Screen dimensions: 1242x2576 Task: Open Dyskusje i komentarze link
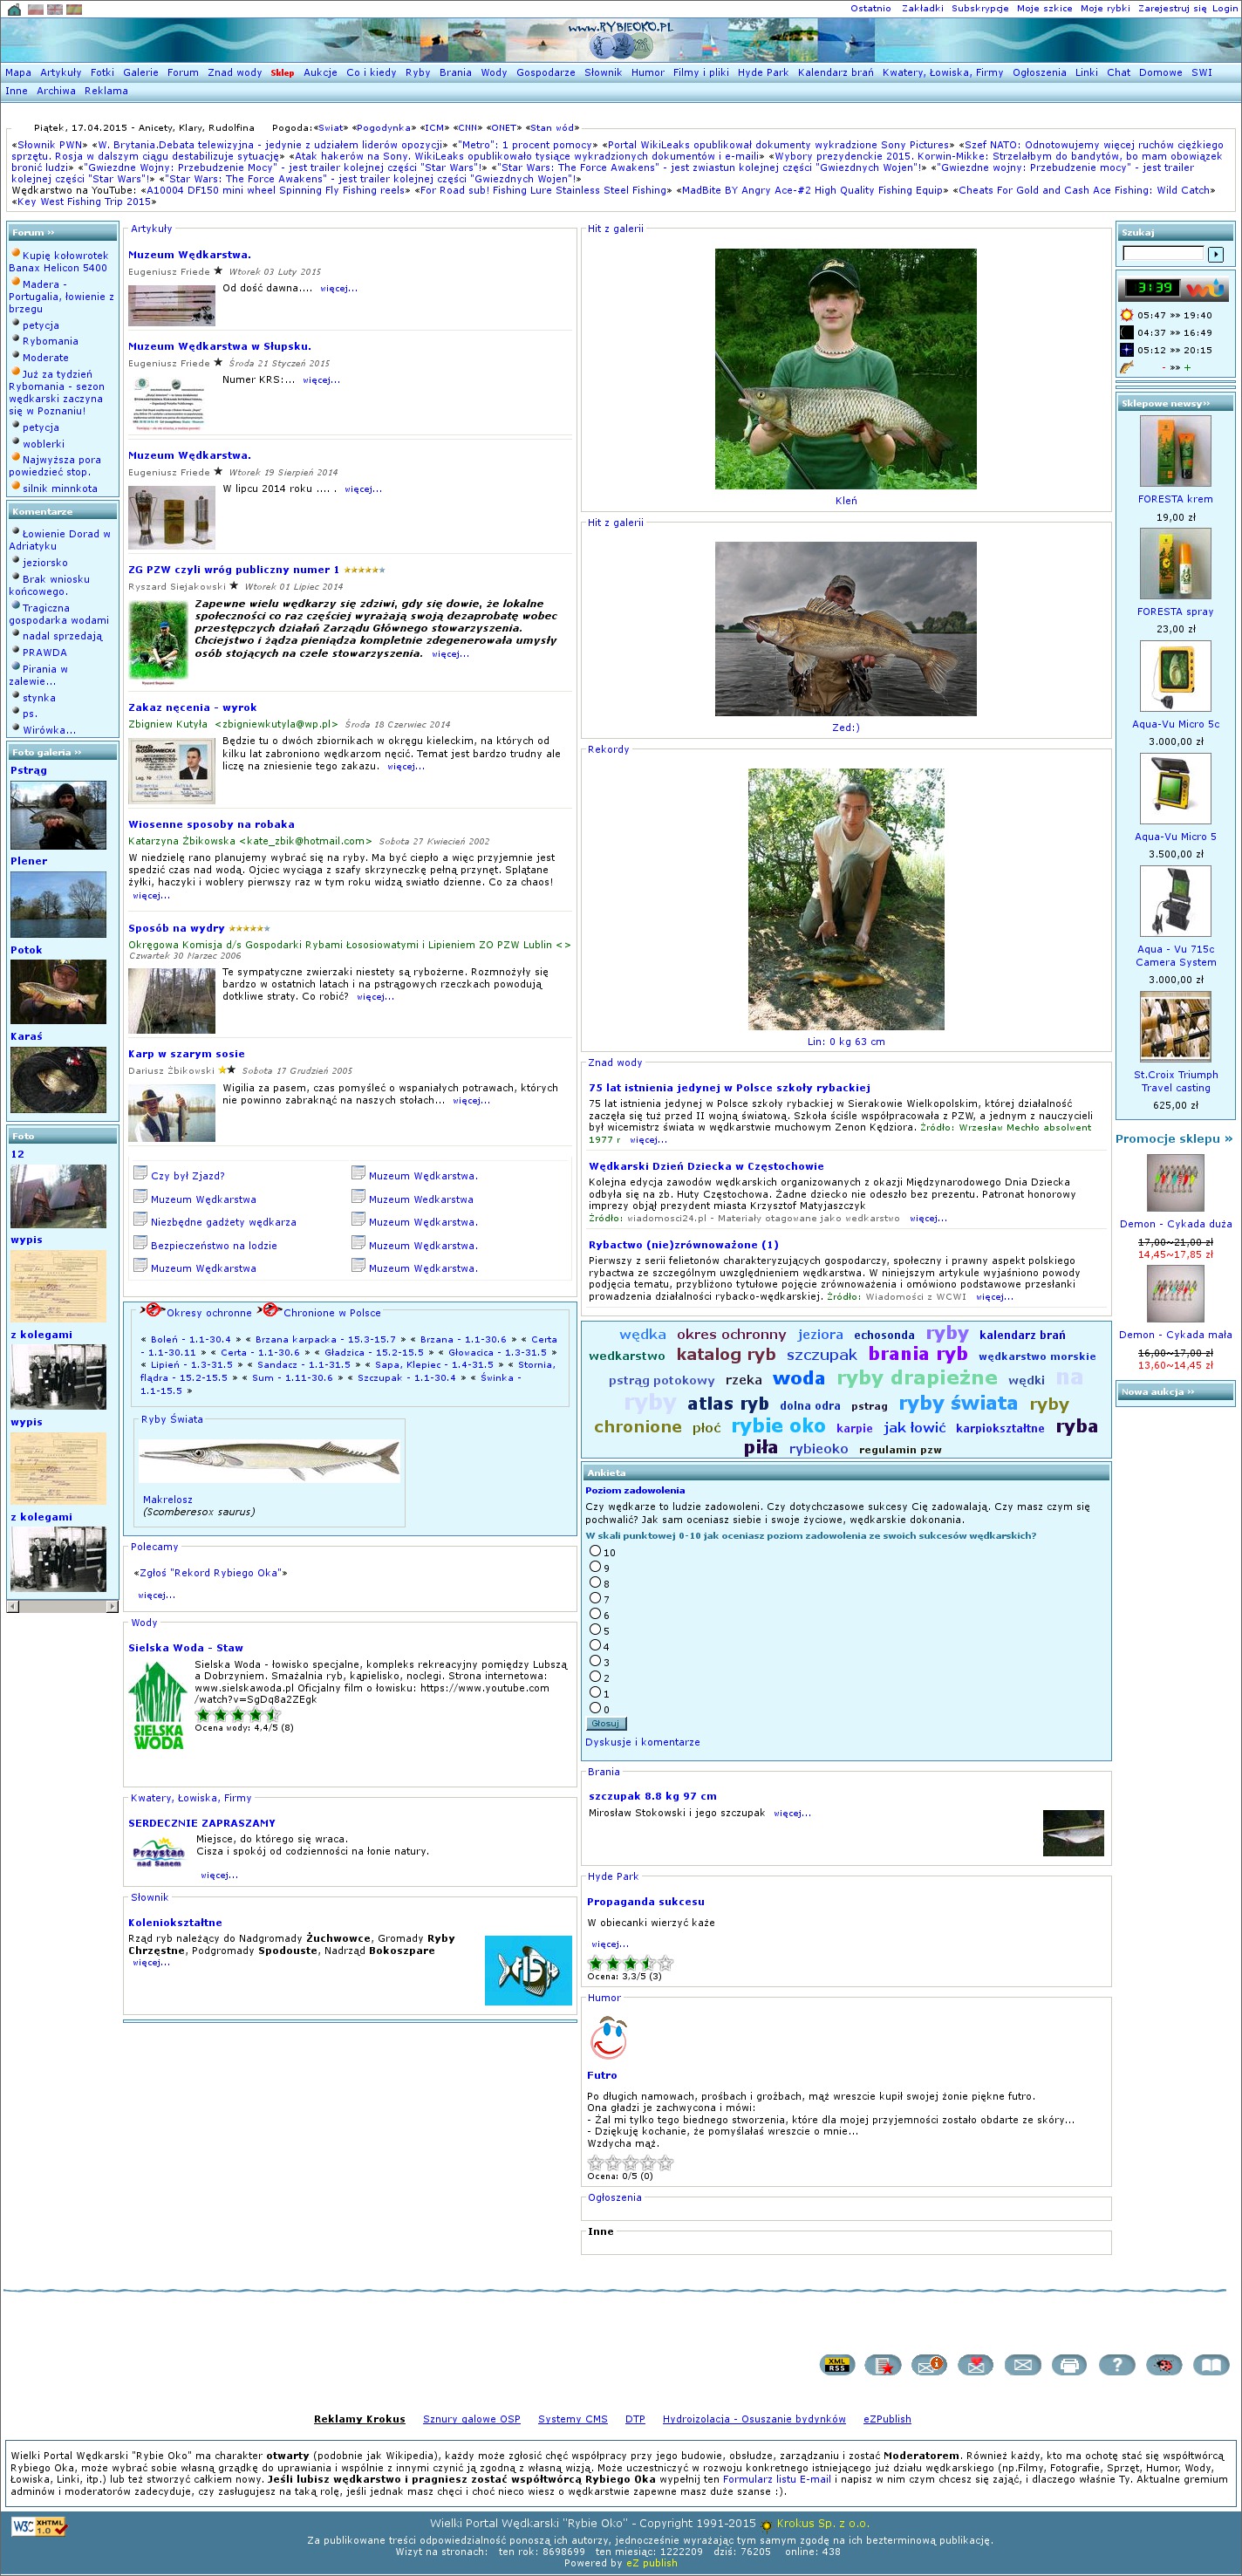pos(642,1742)
